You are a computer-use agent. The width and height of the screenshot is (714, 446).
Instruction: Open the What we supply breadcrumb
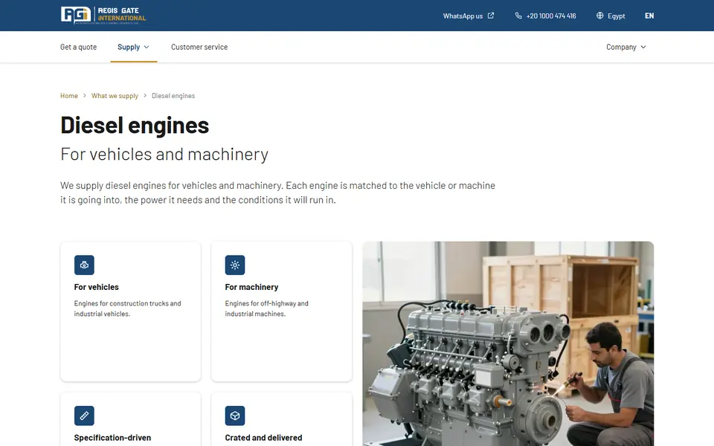click(x=115, y=96)
